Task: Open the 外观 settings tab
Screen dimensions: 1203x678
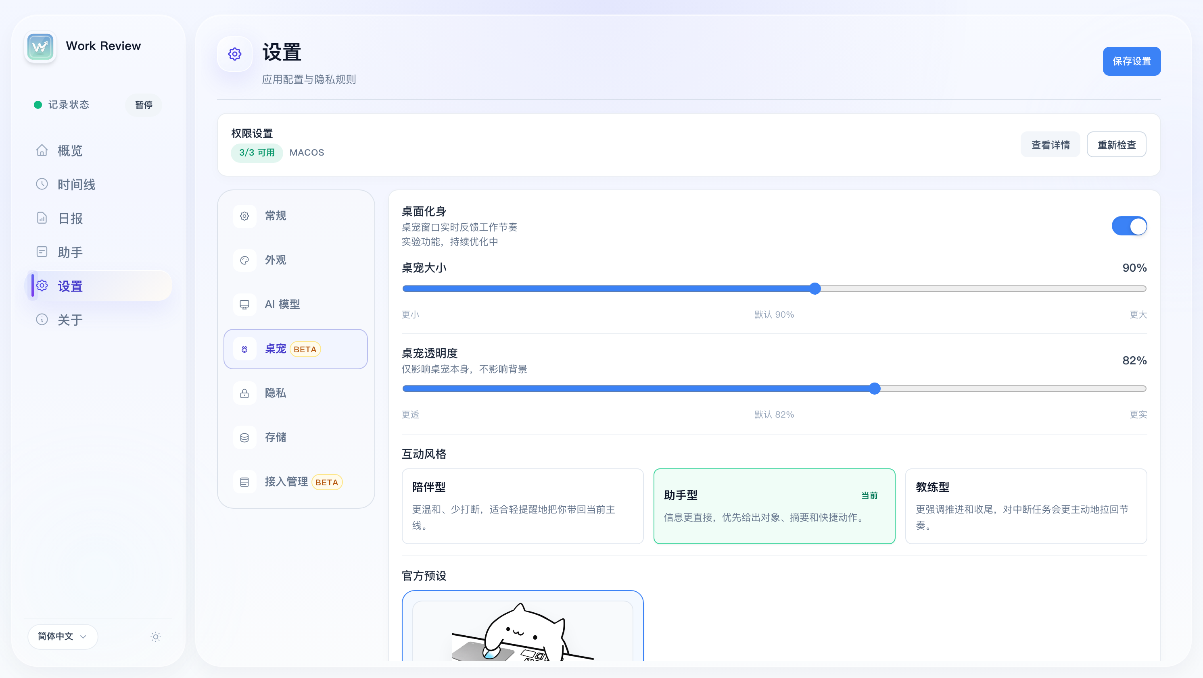Action: pos(296,260)
